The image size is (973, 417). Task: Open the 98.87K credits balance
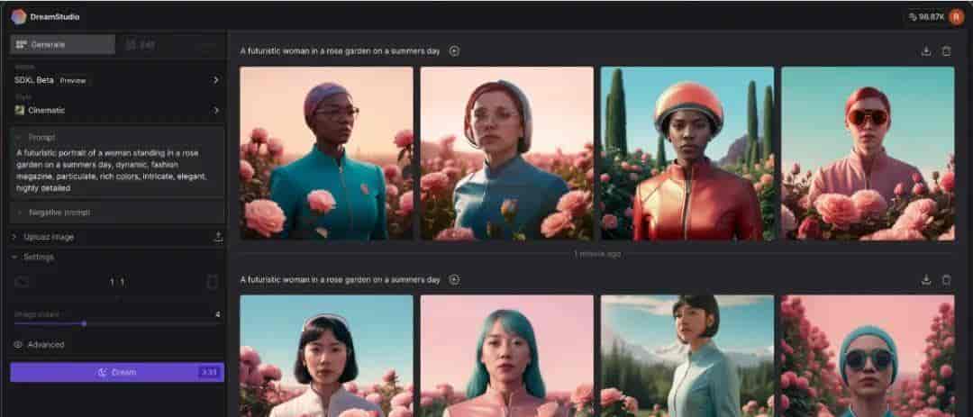pos(926,17)
